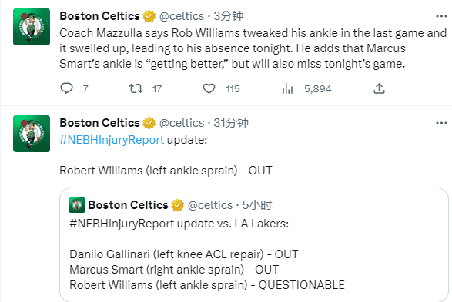The height and width of the screenshot is (302, 452).
Task: Click the verified badge on first tweet
Action: coord(149,16)
